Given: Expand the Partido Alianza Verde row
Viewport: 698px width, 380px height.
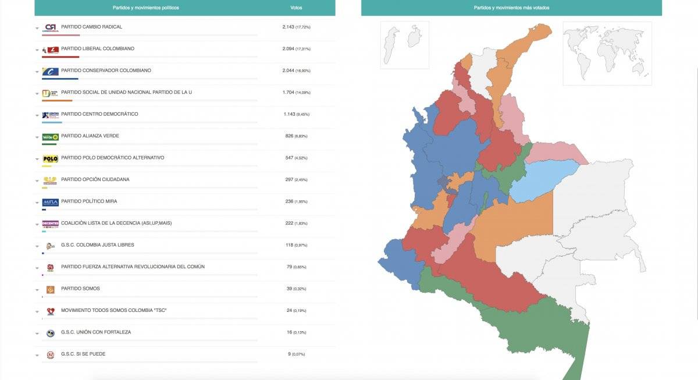Looking at the screenshot, I should click(x=37, y=137).
